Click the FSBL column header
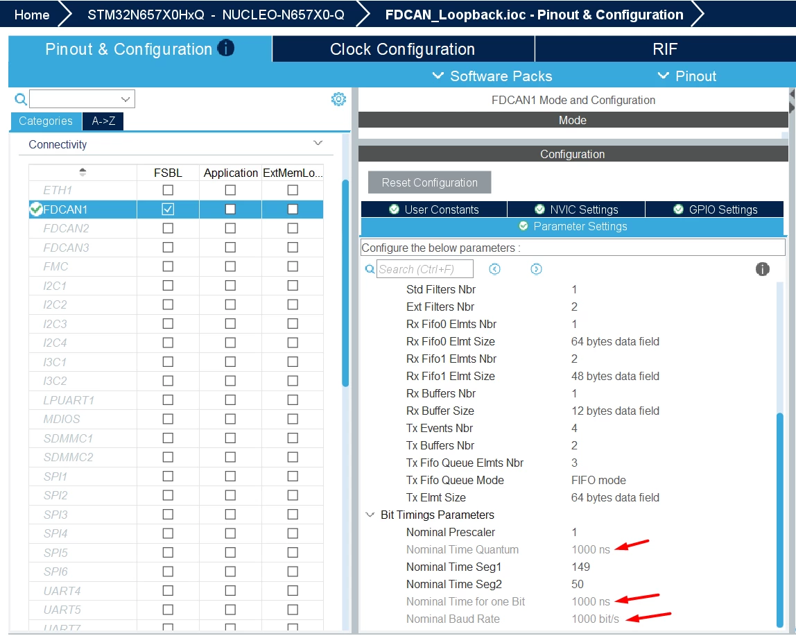 click(x=168, y=173)
